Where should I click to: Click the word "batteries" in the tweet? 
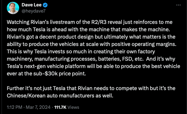(109, 59)
